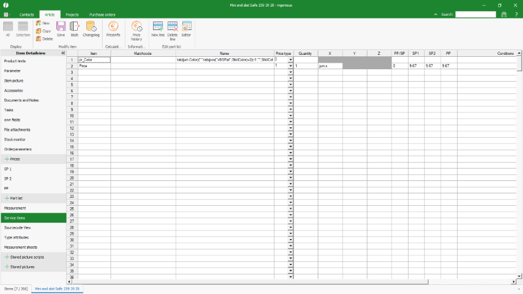Screen dimensions: 523x294
Task: Click the jum.x cell in X column
Action: tap(330, 66)
